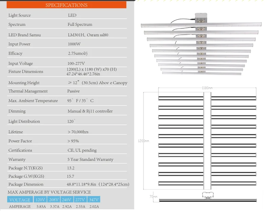Screen dimensions: 267x211
Task: Select the 'Passive' value
Action: (x=73, y=91)
